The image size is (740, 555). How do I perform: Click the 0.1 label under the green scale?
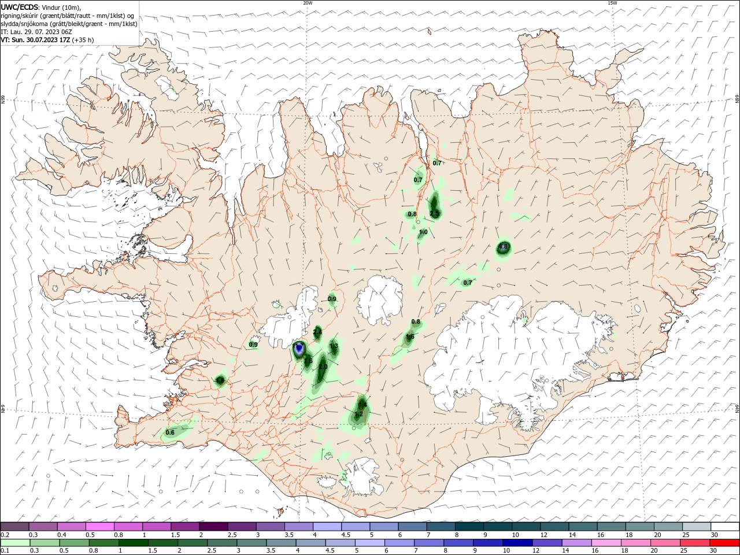click(5, 551)
